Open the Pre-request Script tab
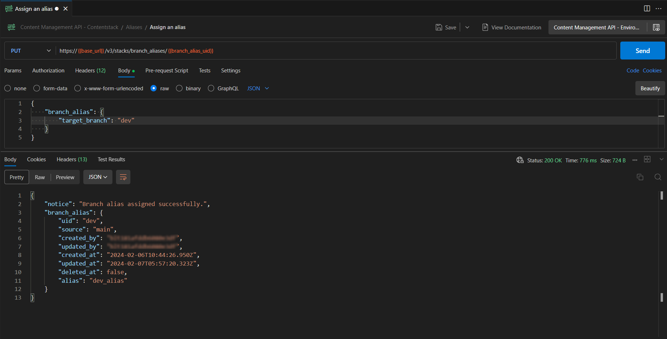 click(167, 71)
